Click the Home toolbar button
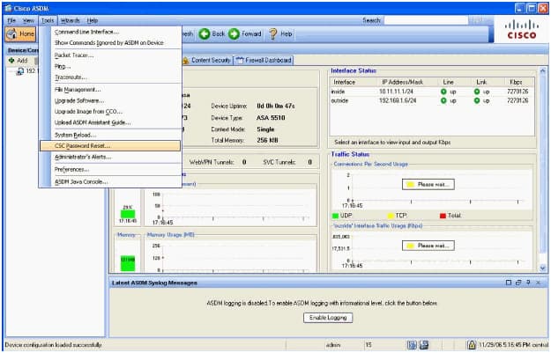Image resolution: width=551 pixels, height=353 pixels. click(x=21, y=34)
